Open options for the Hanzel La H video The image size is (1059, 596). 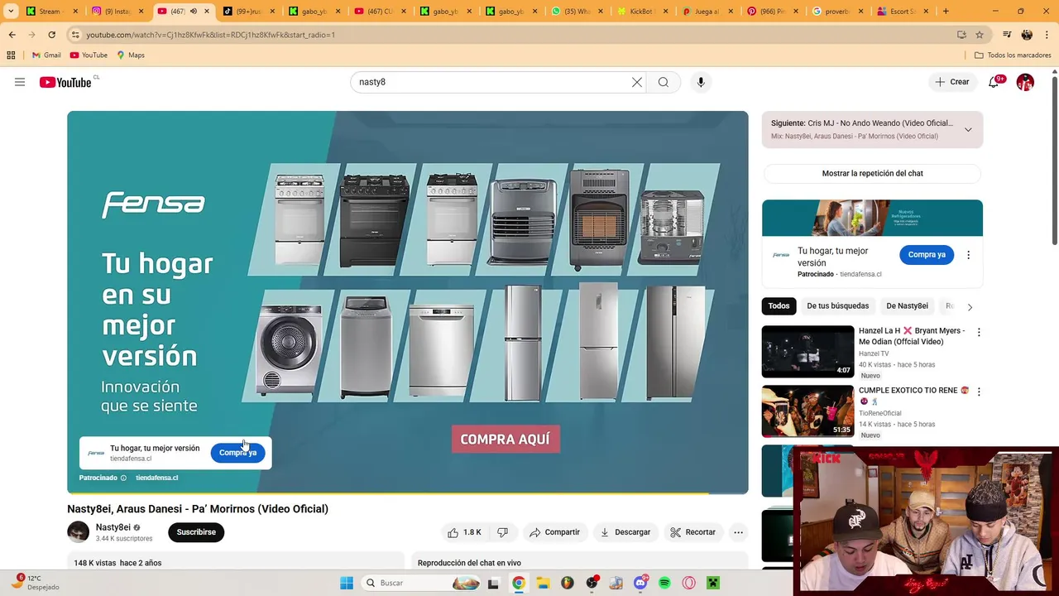979,332
